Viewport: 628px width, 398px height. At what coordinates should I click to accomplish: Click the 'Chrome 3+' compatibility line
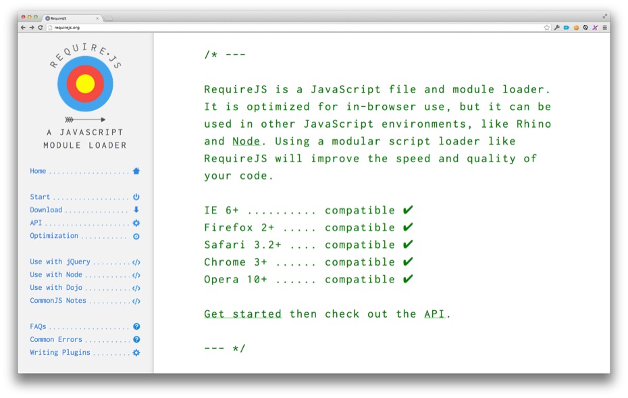[x=309, y=262]
